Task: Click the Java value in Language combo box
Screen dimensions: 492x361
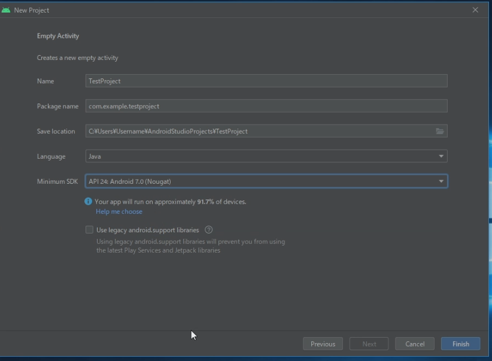Action: click(x=96, y=156)
